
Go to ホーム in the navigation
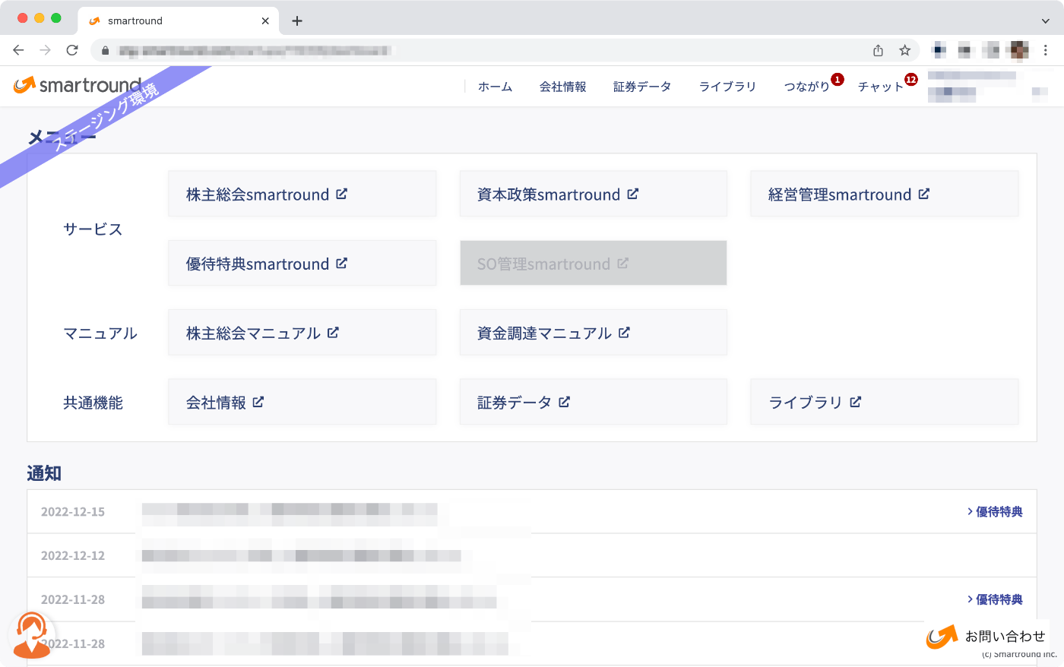495,87
